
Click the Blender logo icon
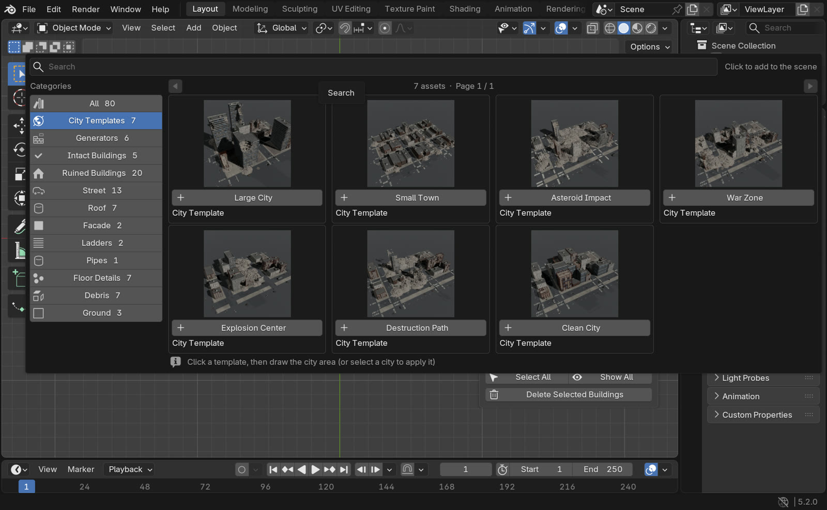point(10,9)
